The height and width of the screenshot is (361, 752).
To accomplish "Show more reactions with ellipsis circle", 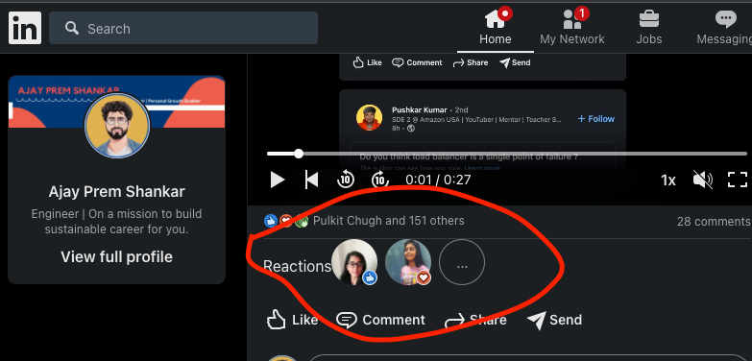I will [462, 262].
